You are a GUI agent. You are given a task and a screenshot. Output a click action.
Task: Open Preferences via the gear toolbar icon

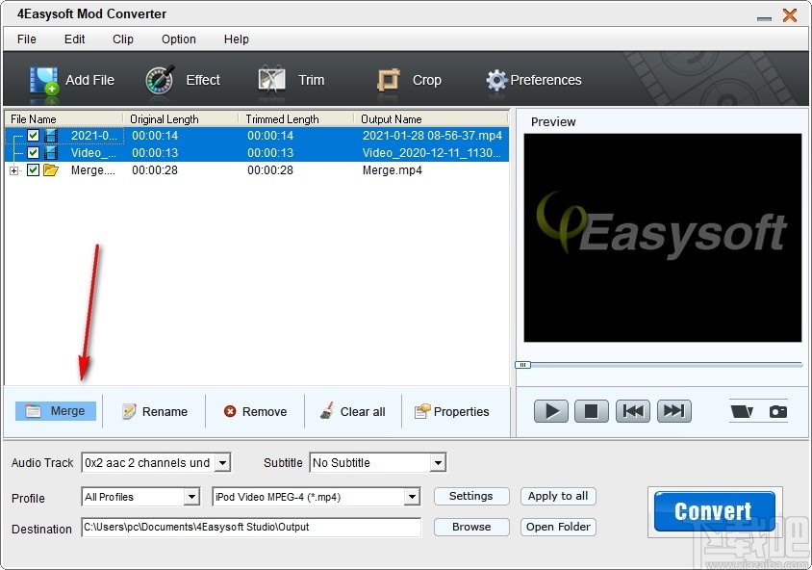pyautogui.click(x=496, y=80)
